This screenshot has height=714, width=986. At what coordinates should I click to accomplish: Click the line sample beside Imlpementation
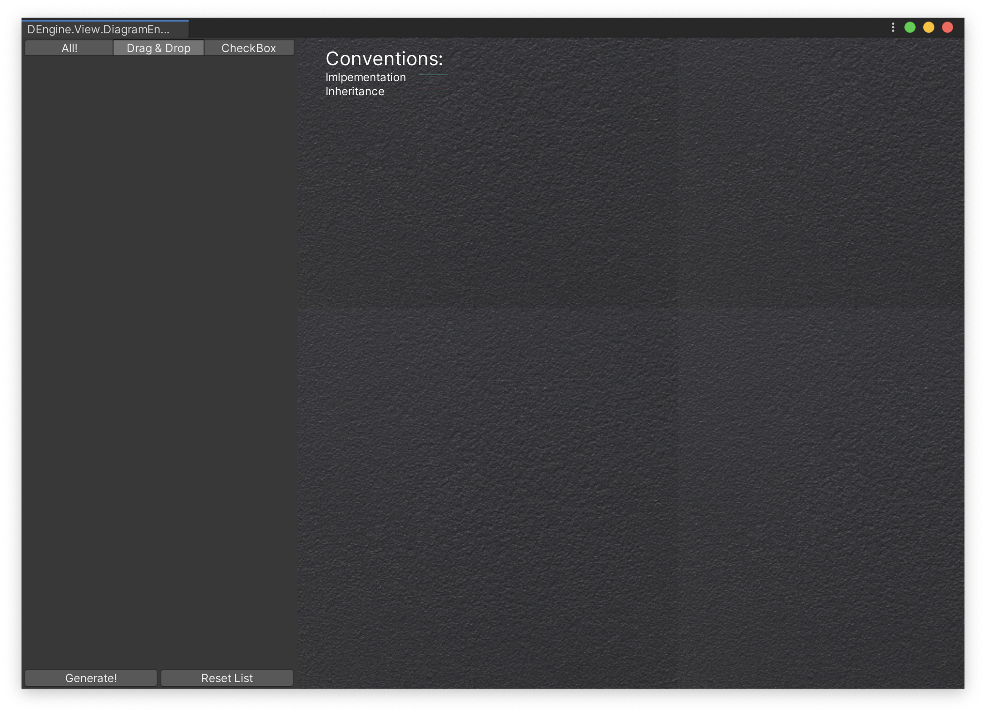pyautogui.click(x=433, y=75)
